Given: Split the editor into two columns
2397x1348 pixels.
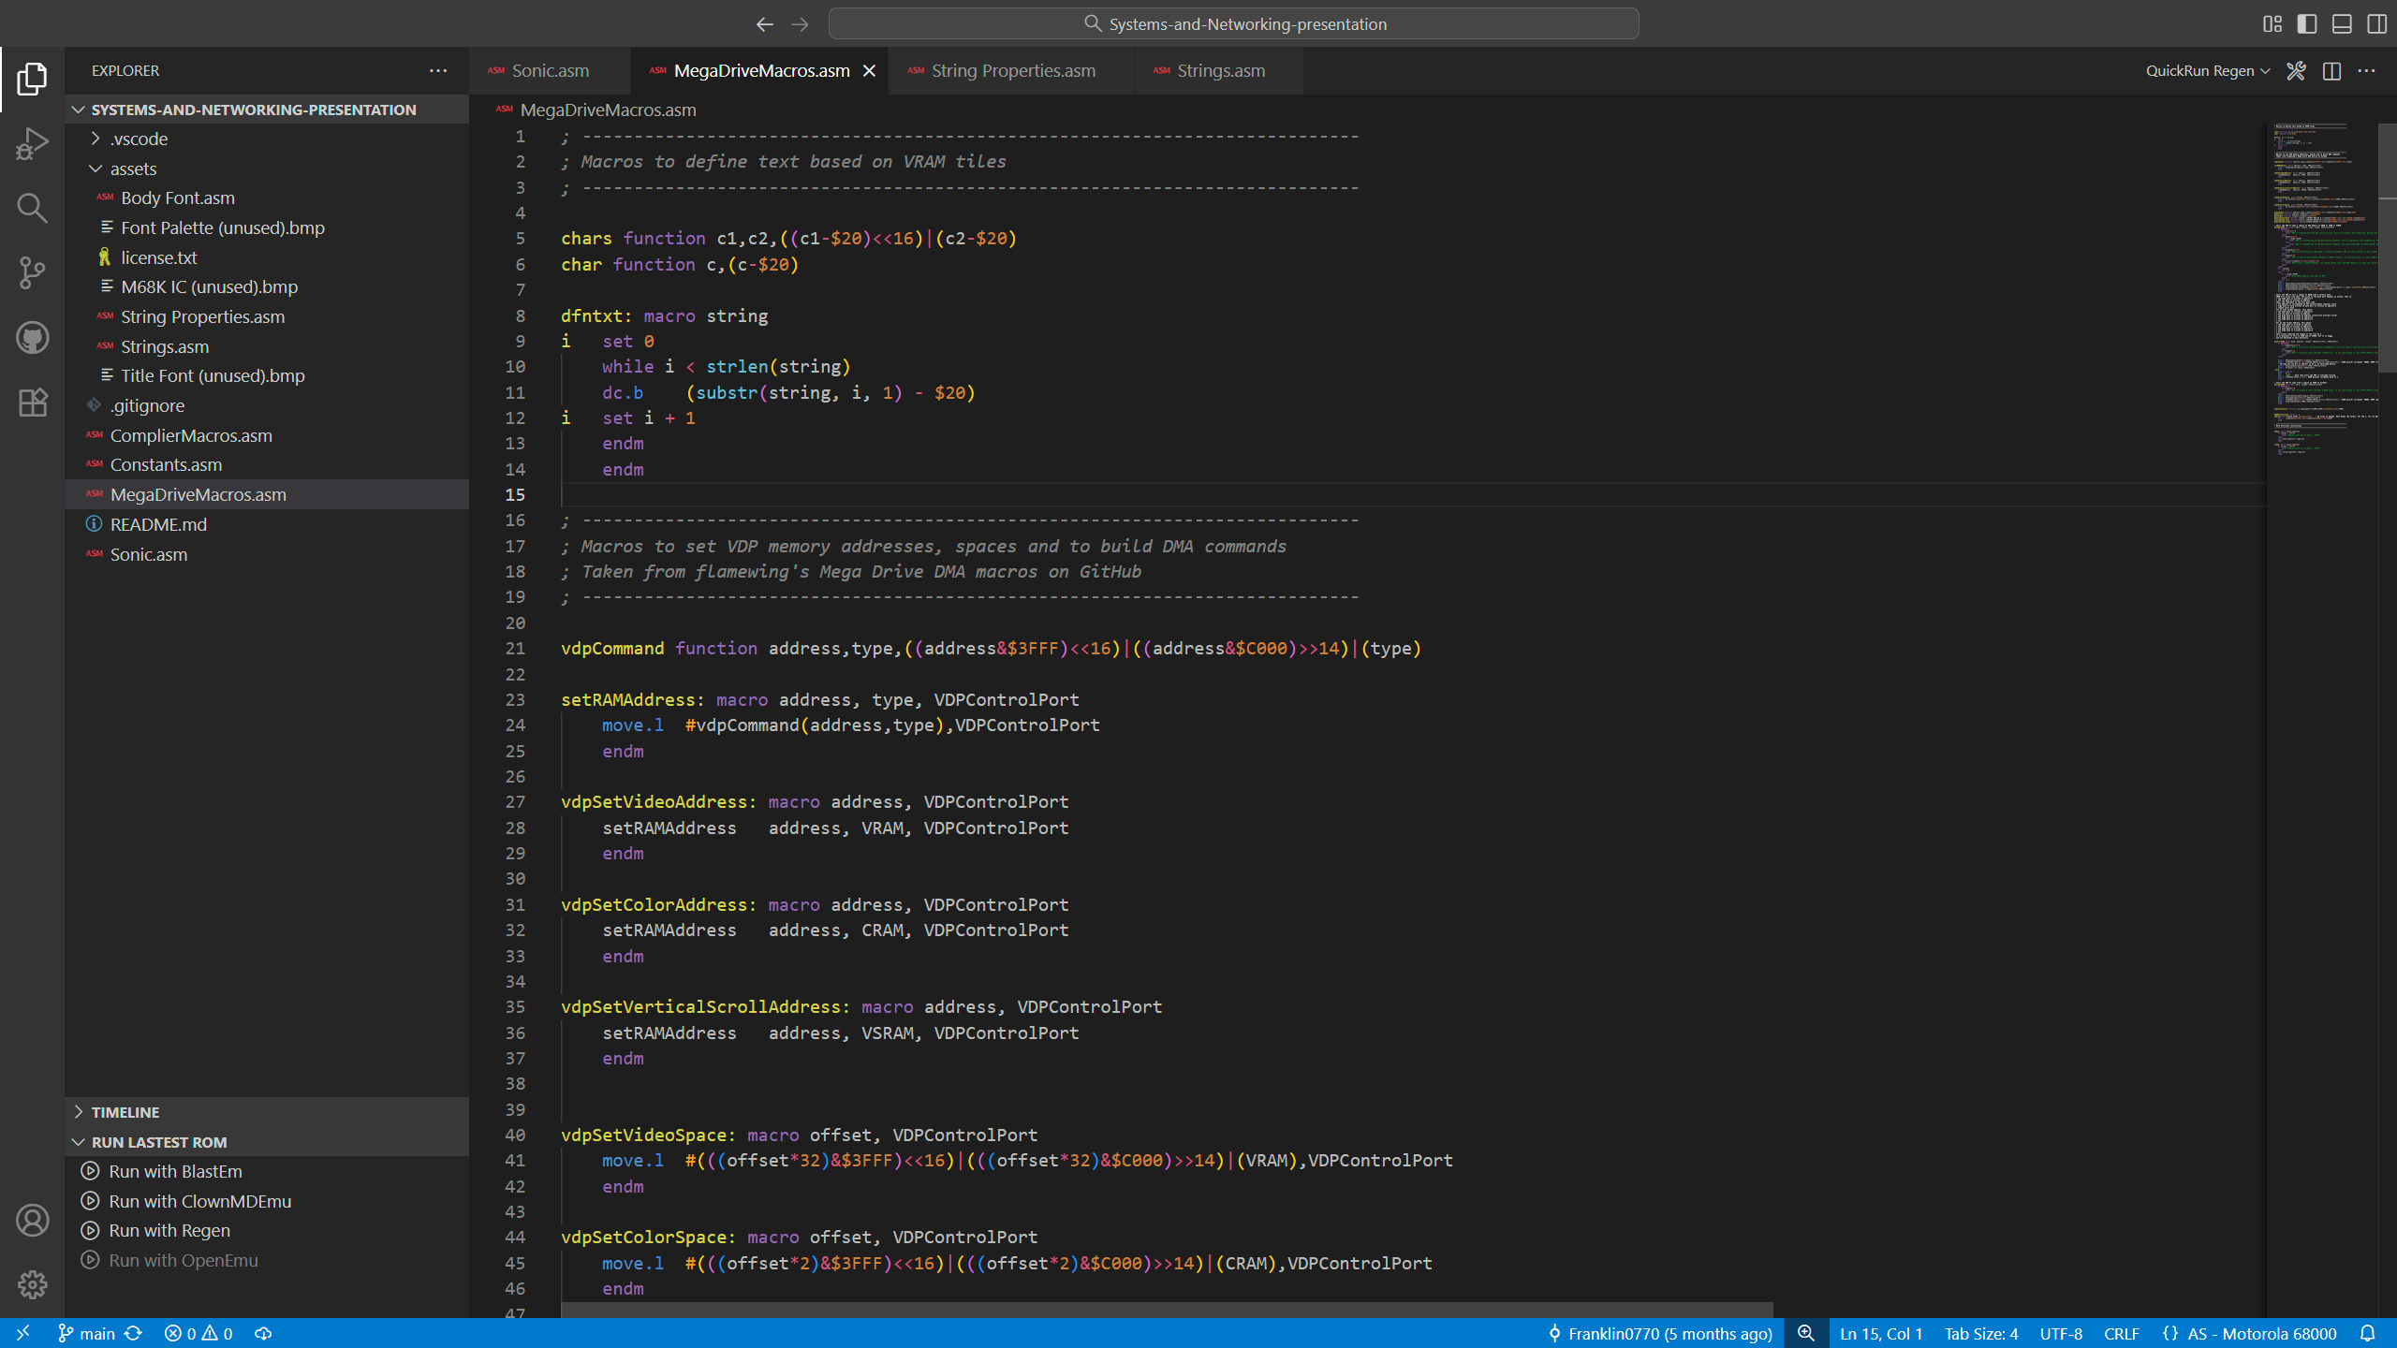Looking at the screenshot, I should click(2331, 70).
